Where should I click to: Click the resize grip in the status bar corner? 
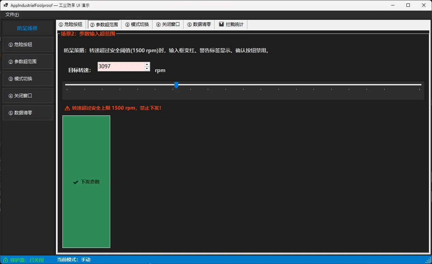click(428, 260)
